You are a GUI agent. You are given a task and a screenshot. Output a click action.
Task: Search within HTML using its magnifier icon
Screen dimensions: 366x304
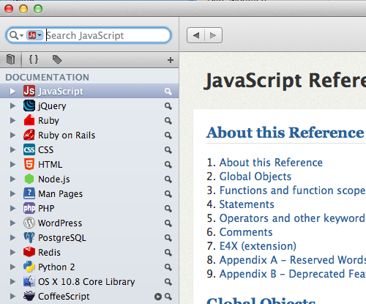point(168,165)
